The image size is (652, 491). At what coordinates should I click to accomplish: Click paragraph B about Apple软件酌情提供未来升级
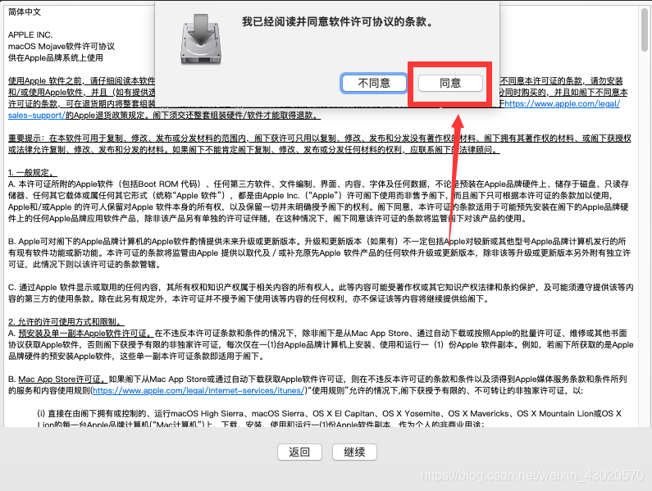pyautogui.click(x=319, y=252)
